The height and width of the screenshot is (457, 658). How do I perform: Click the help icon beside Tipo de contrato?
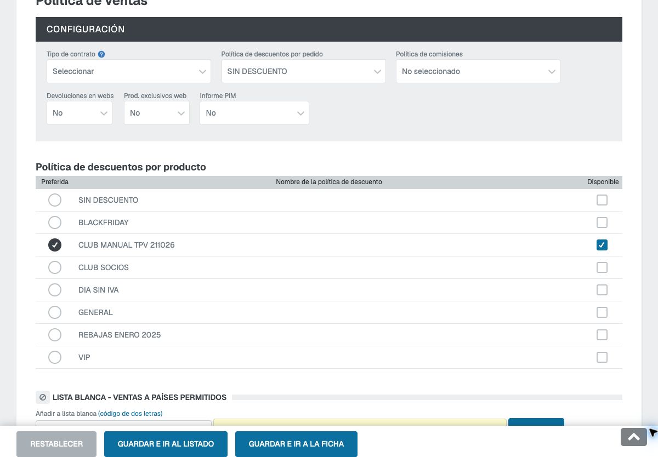tap(101, 54)
